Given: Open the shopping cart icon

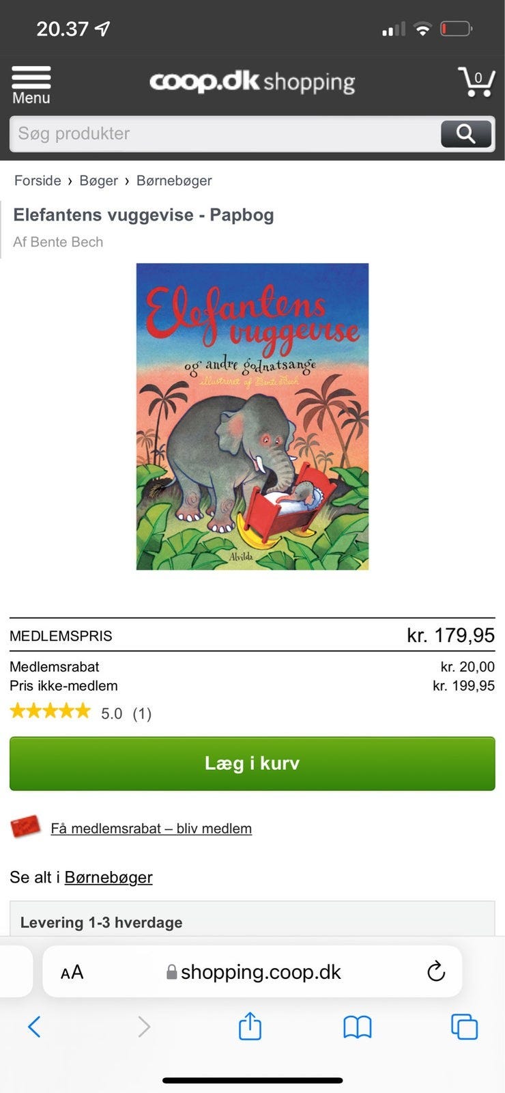Looking at the screenshot, I should (476, 82).
